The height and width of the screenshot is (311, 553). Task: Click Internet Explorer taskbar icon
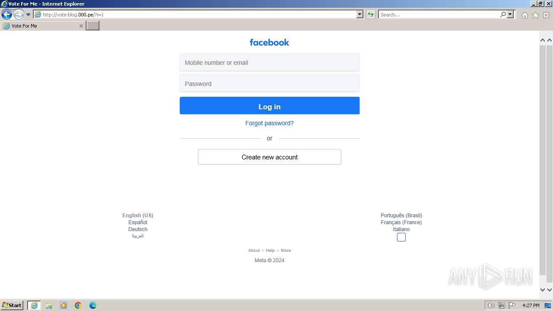pos(34,305)
